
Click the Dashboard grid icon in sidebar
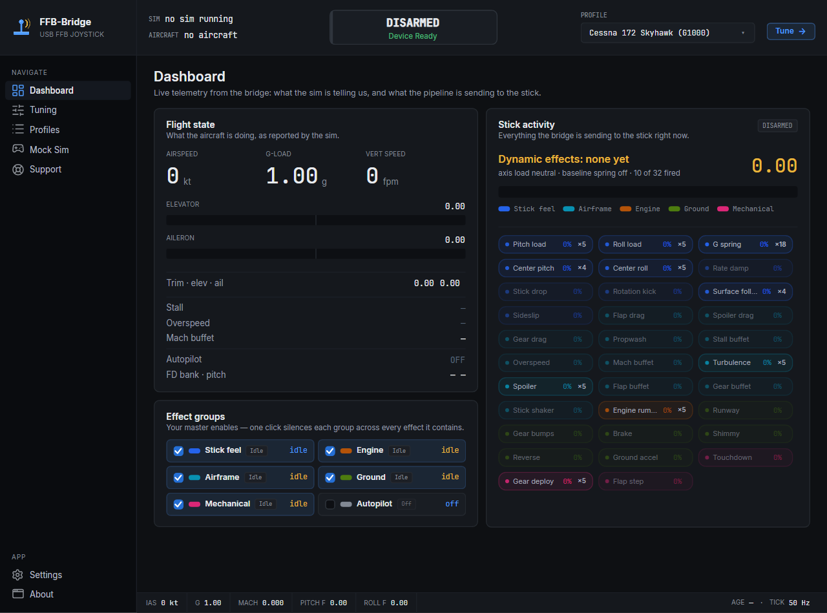[18, 90]
